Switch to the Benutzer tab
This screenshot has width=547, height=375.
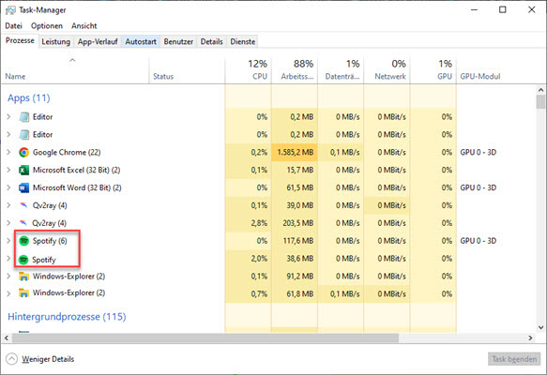(178, 42)
